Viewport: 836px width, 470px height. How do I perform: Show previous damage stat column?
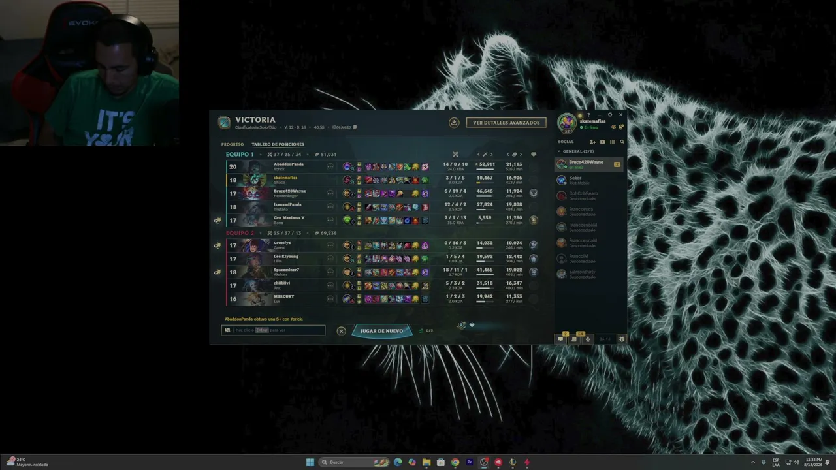coord(478,155)
